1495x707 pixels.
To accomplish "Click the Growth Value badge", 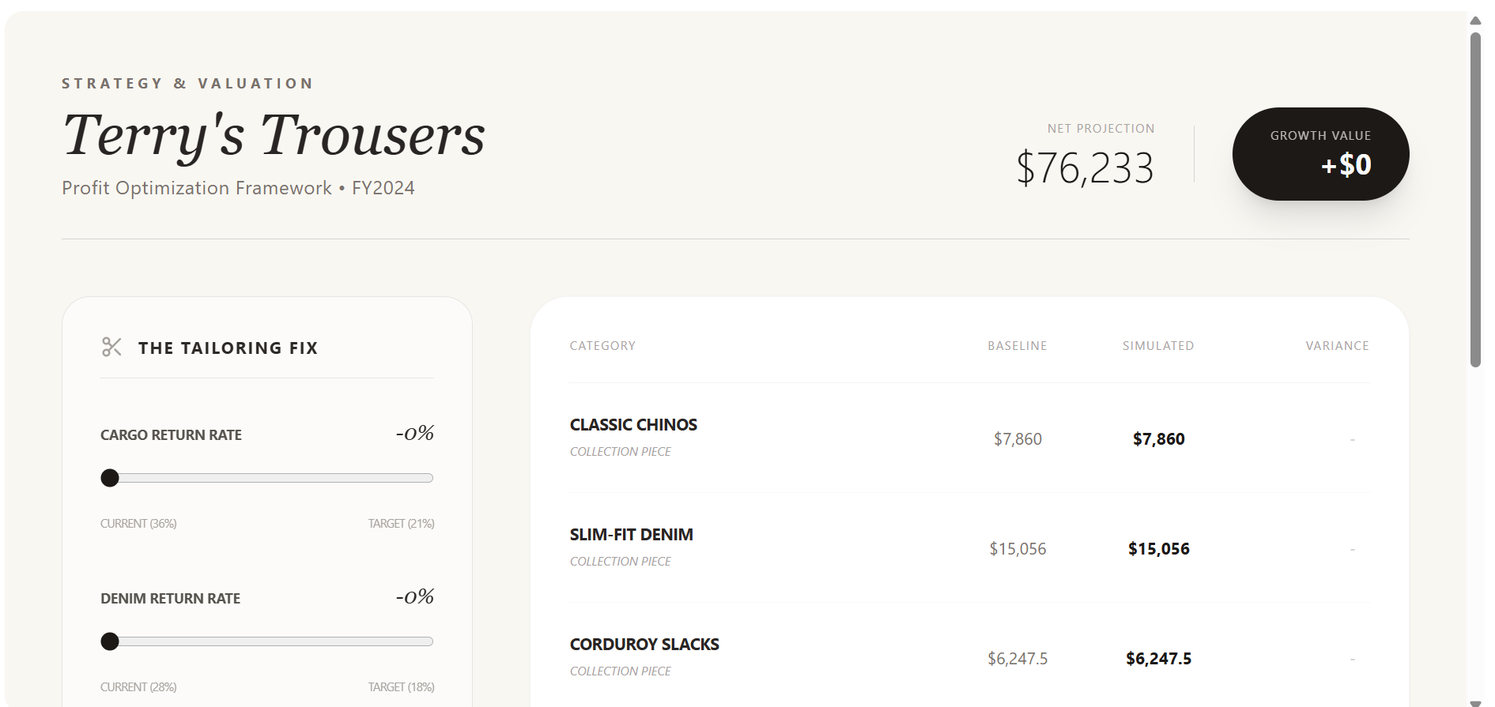I will [x=1320, y=154].
